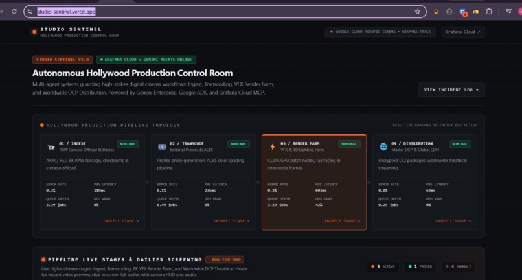This screenshot has width=522, height=280.
Task: Click Transcode P95 latency 236ms value
Action: pyautogui.click(x=210, y=191)
